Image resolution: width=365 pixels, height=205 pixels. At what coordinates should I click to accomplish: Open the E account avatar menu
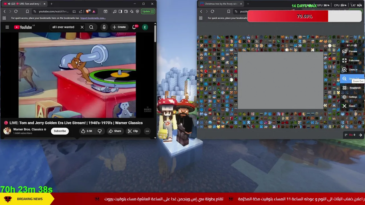tap(145, 27)
